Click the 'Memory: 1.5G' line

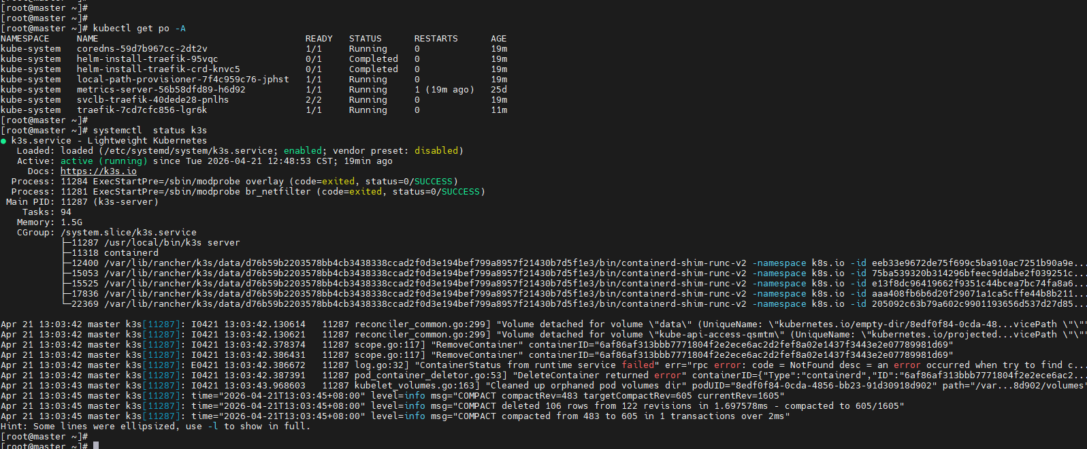tap(50, 222)
